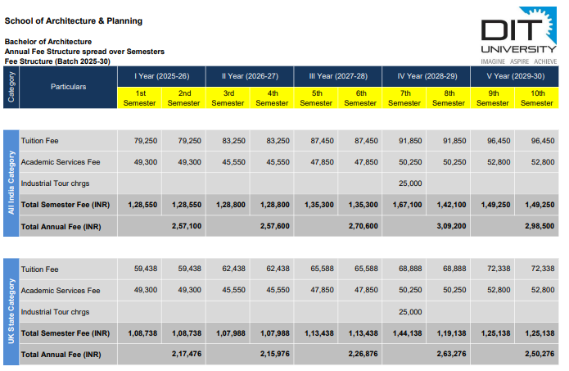Image resolution: width=569 pixels, height=371 pixels.
Task: Click the yellow 10th Semester header cell
Action: (537, 98)
